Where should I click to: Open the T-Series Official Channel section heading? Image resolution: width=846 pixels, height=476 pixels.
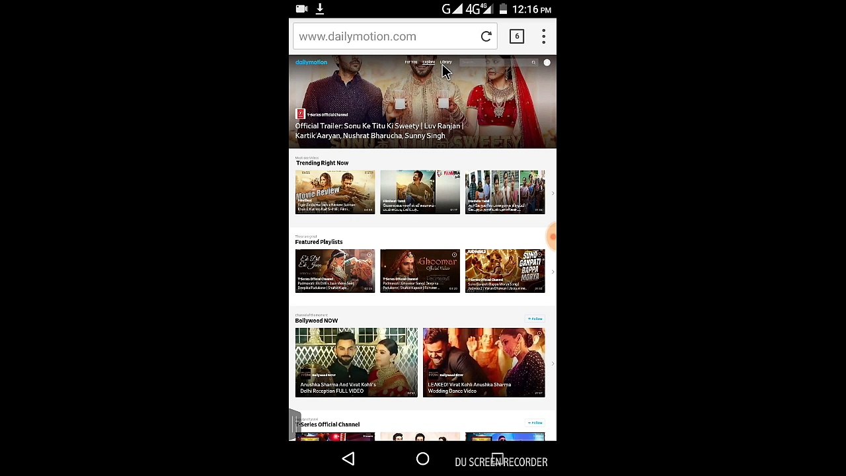tap(327, 424)
